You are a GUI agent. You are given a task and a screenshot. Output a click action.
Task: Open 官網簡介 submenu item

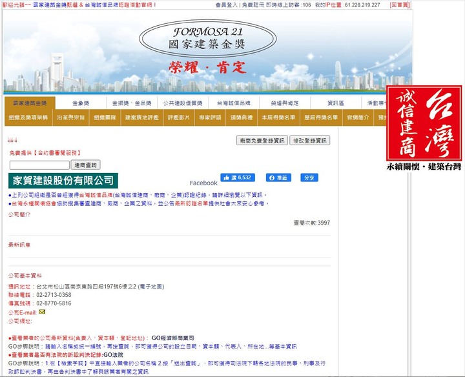[358, 117]
